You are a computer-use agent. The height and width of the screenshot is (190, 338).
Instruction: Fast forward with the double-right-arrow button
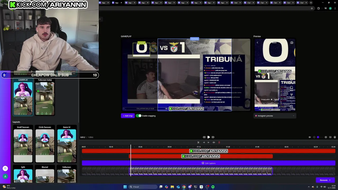(213, 137)
